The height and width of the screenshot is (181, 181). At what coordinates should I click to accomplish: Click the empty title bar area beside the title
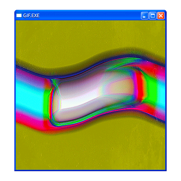pos(90,15)
